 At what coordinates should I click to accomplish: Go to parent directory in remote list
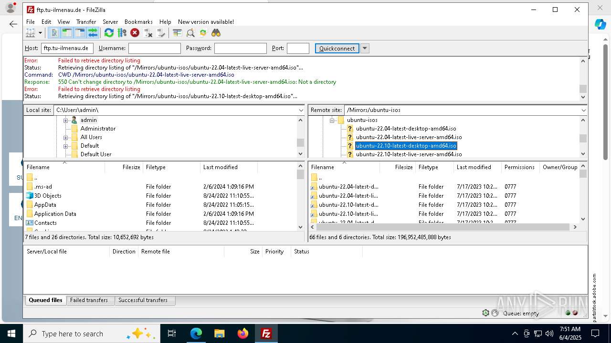320,178
